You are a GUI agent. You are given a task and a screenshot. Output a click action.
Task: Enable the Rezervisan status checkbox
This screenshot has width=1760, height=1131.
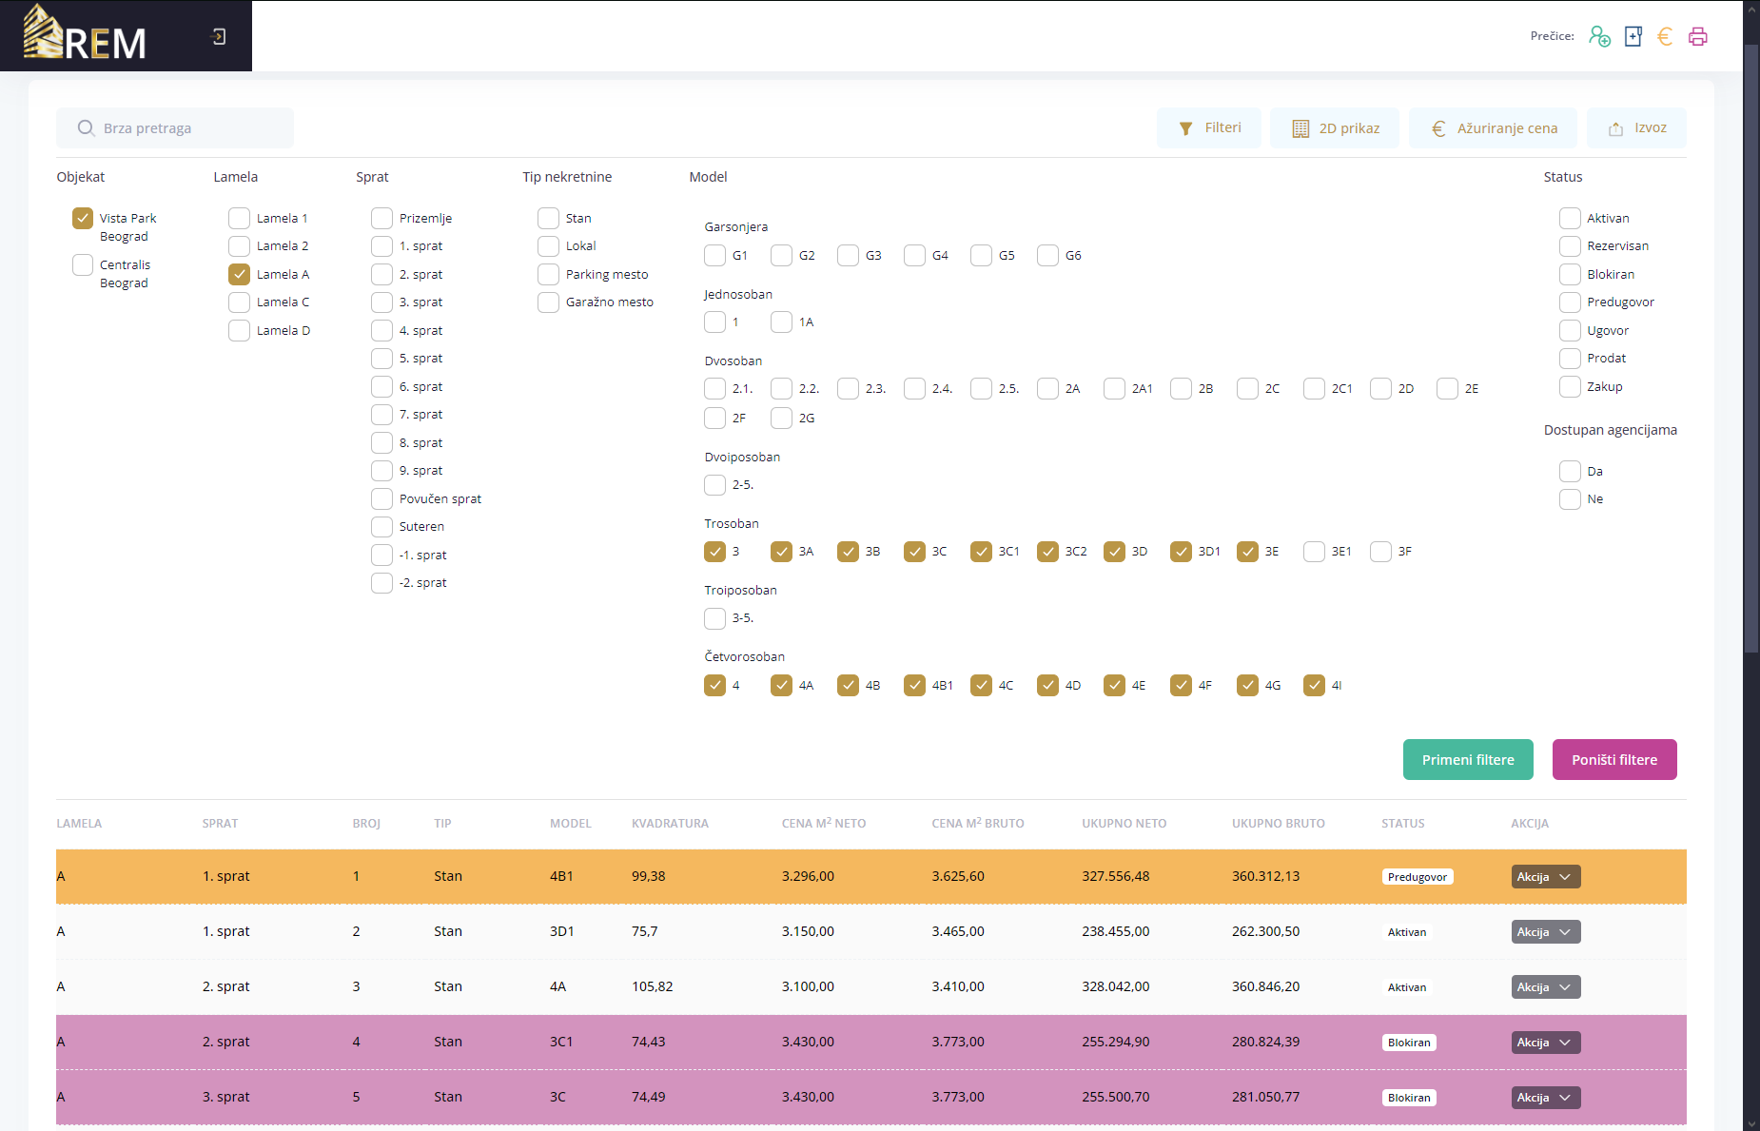click(1569, 246)
